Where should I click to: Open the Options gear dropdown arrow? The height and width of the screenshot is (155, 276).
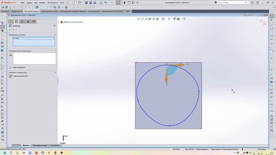140,3
